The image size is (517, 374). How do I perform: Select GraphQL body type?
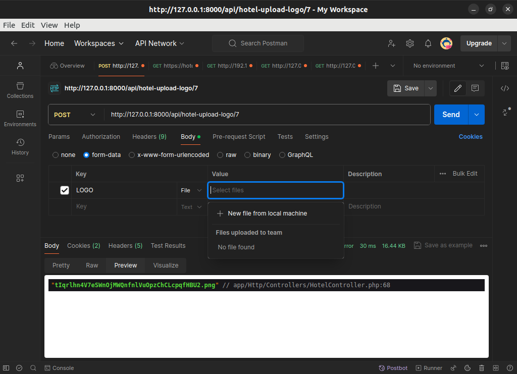coord(282,155)
